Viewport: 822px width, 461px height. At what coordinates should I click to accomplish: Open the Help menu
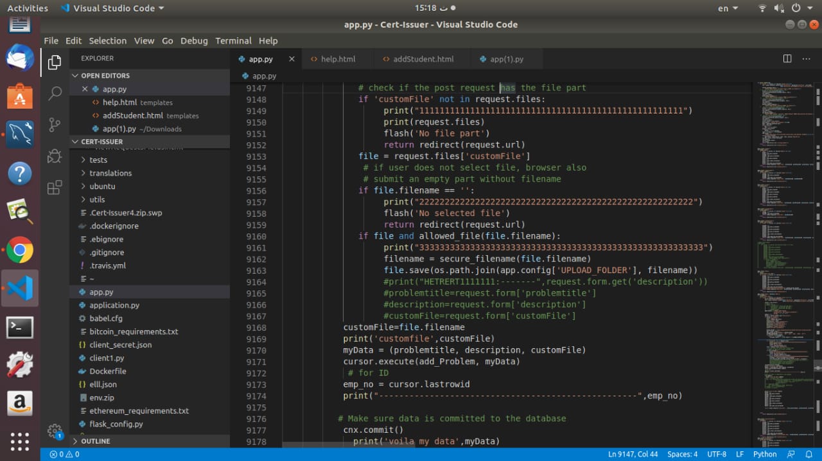(268, 40)
